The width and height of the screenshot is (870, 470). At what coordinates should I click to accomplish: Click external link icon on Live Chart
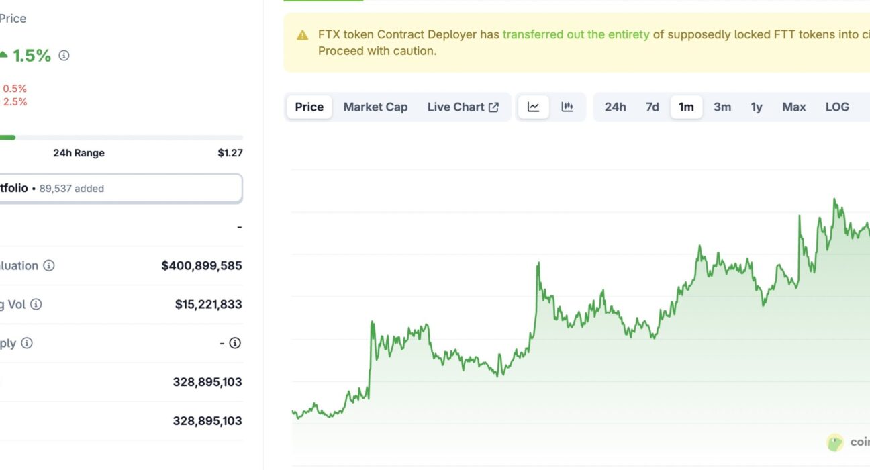(494, 107)
